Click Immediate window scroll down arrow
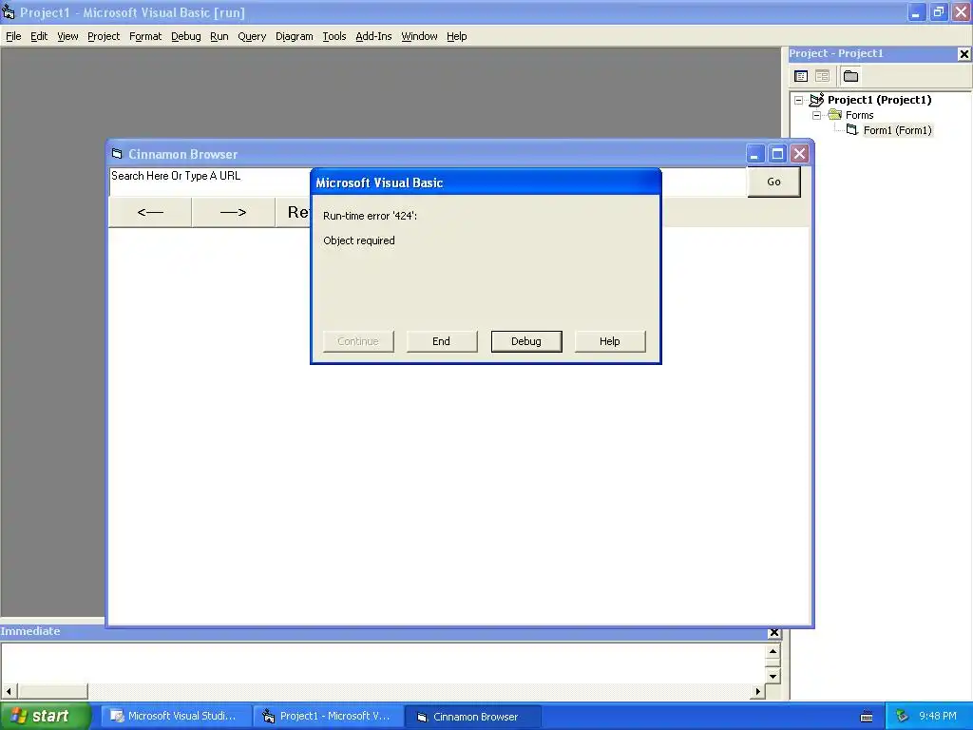This screenshot has height=730, width=973. 773,676
